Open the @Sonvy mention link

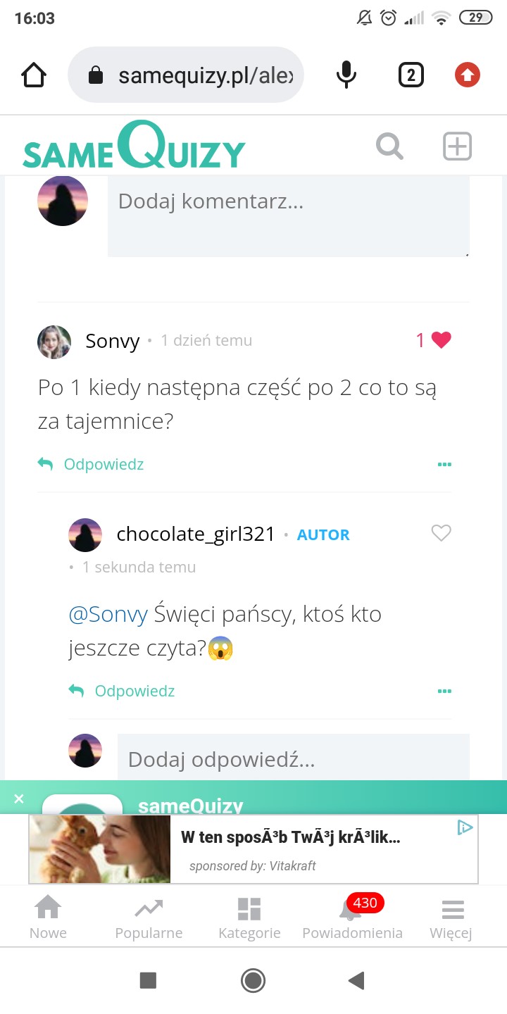click(x=108, y=614)
